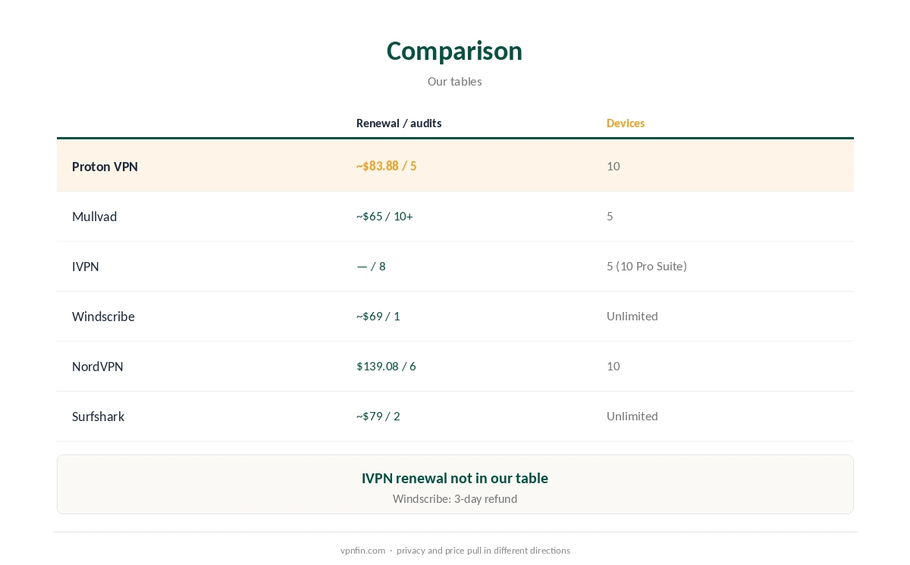
Task: Click the 'Windscribe: 3-day refund' line
Action: 454,498
